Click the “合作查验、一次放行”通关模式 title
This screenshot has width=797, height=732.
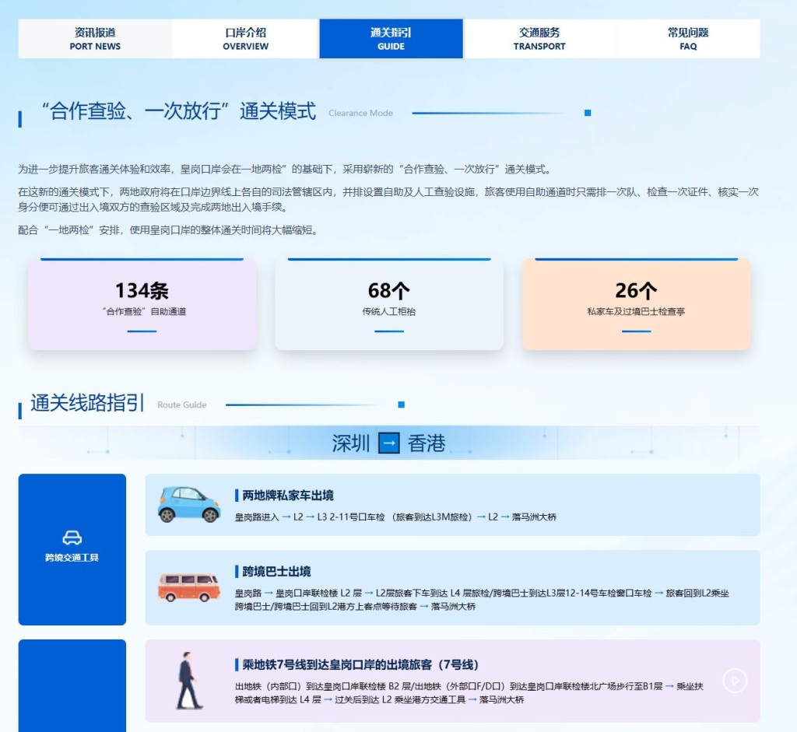[x=178, y=111]
